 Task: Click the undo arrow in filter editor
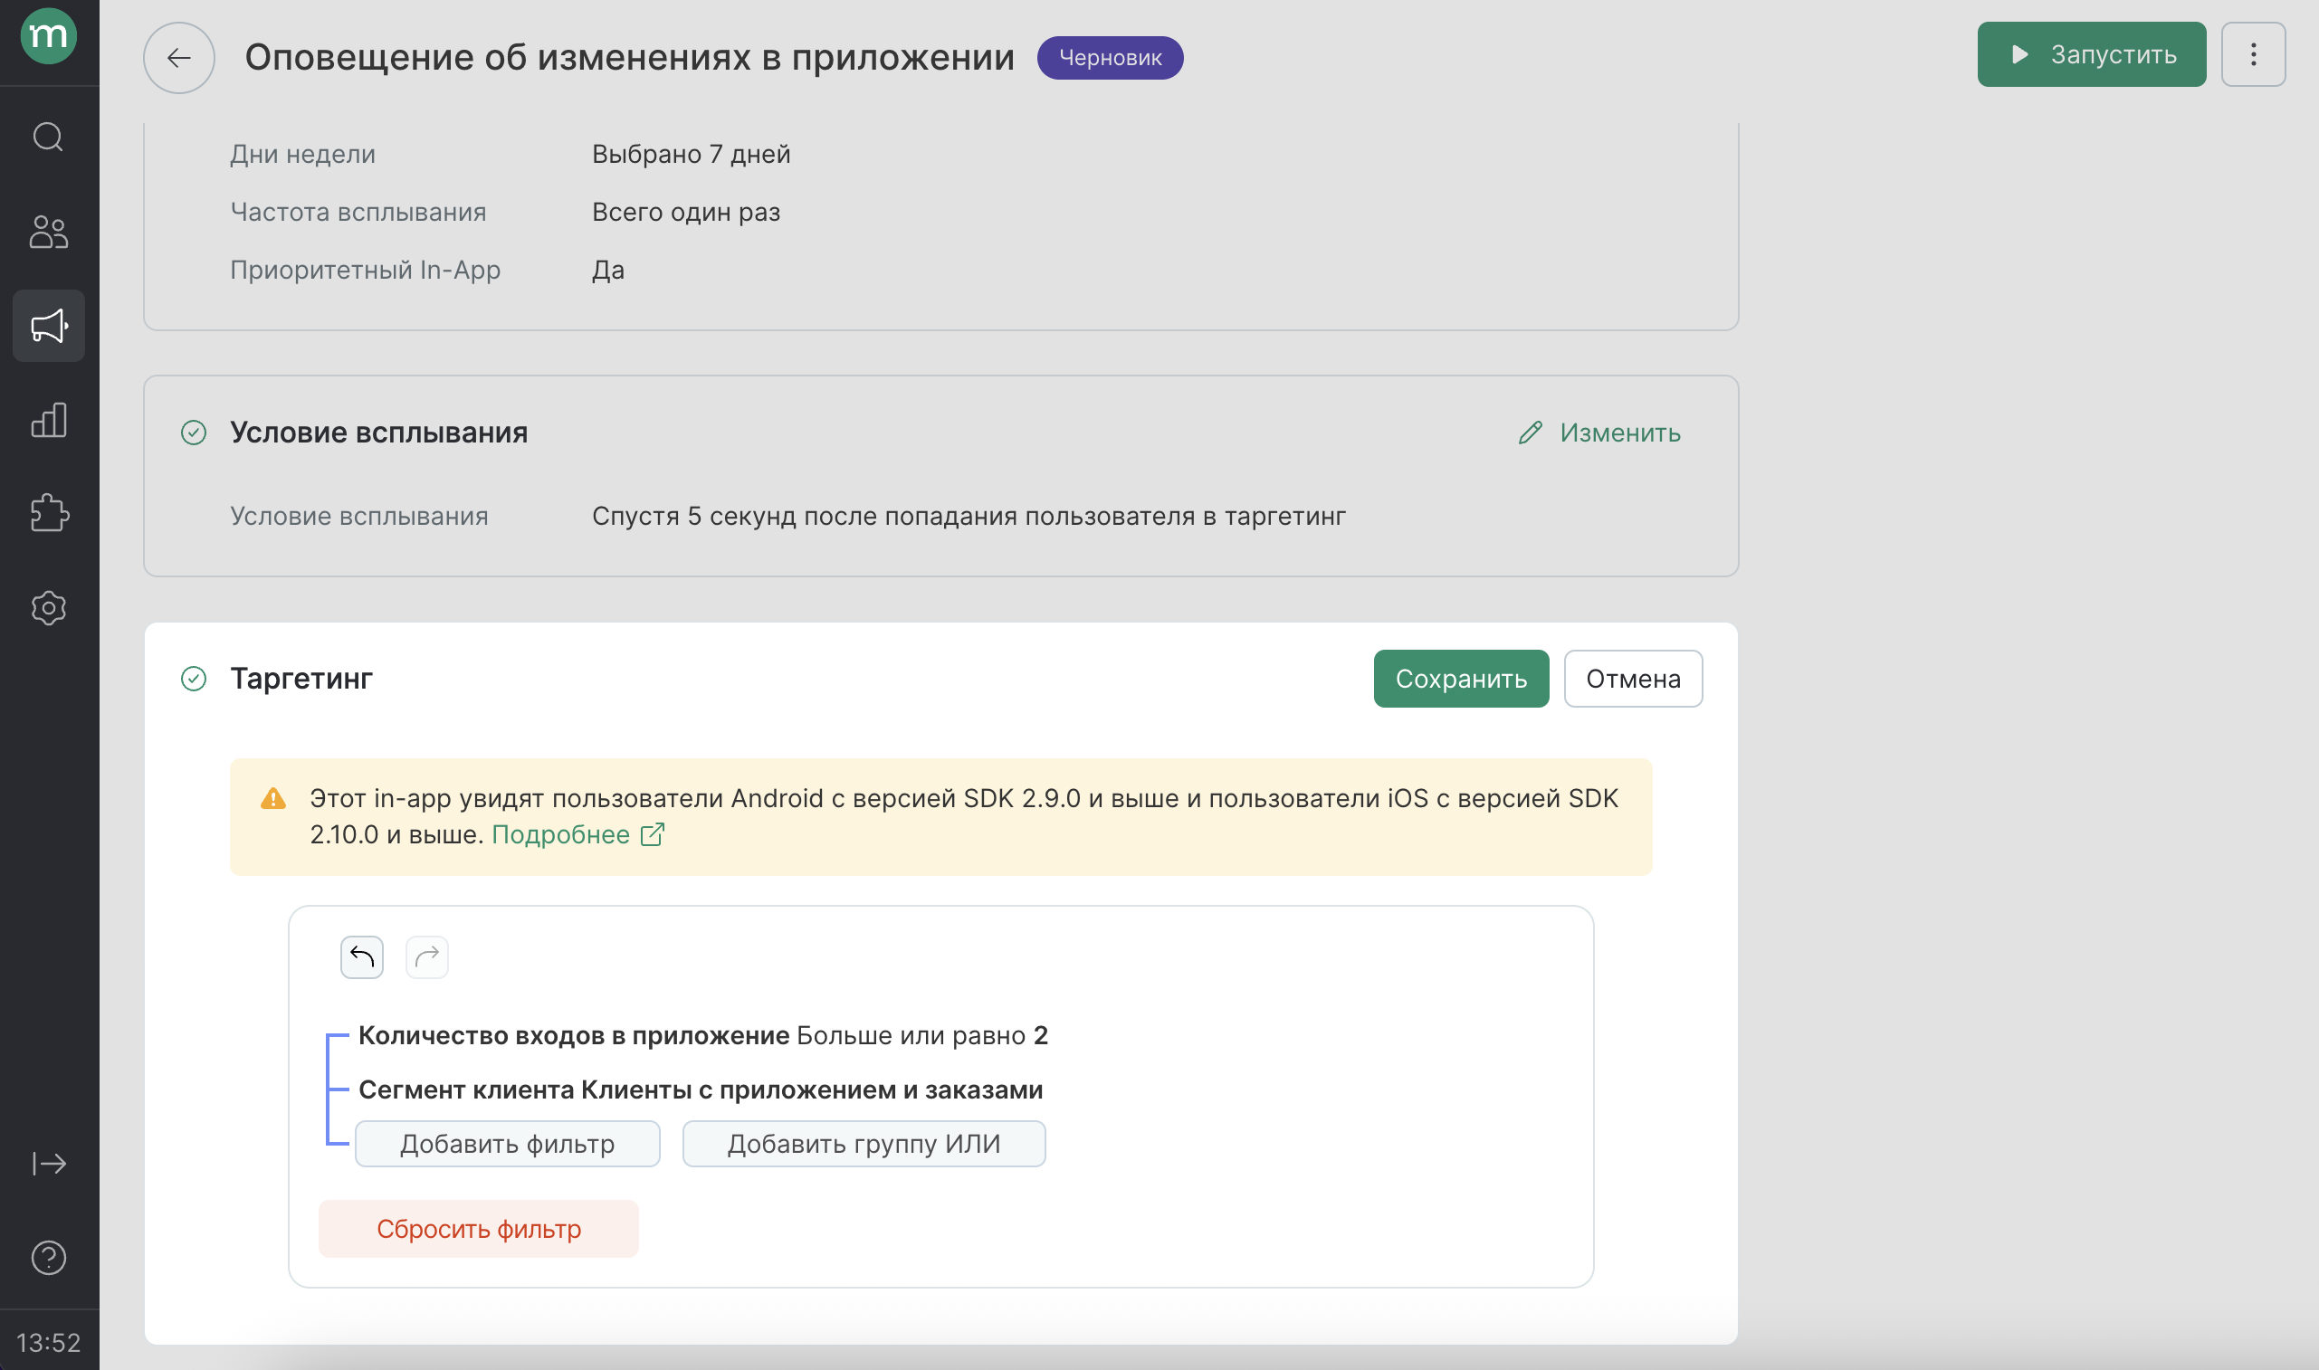[362, 957]
